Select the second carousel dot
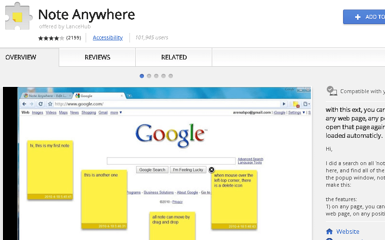 (149, 76)
